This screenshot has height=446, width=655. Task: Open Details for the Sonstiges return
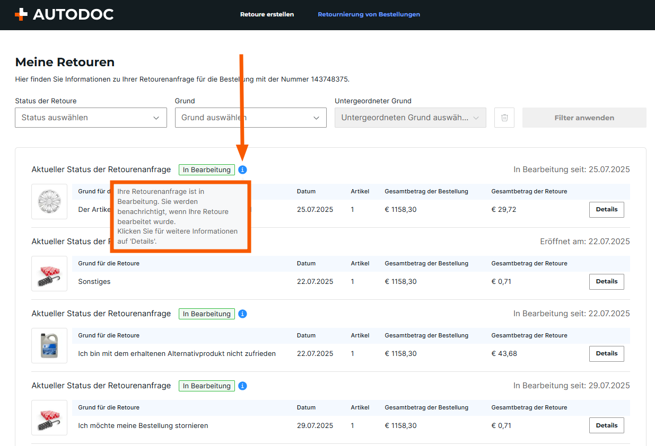606,282
